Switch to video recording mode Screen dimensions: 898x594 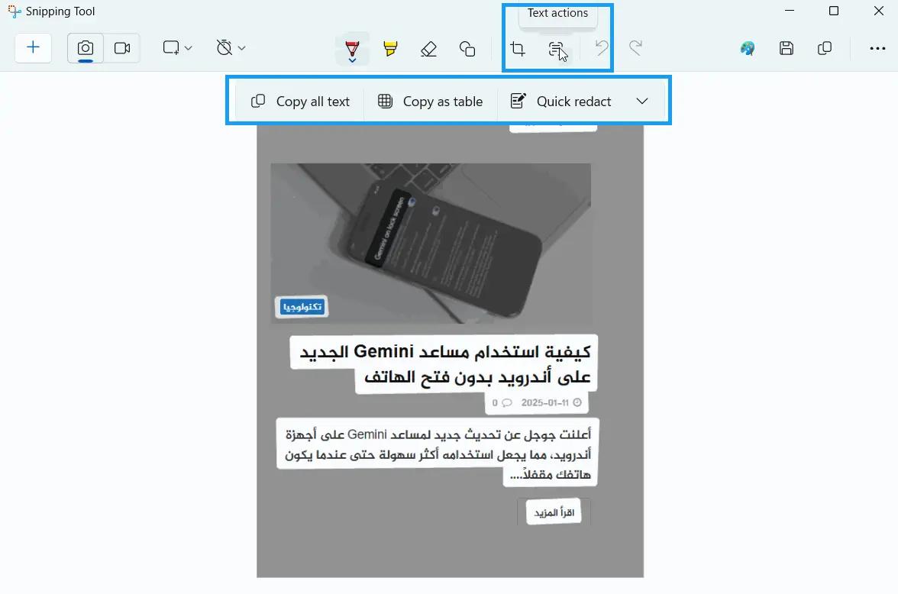122,47
